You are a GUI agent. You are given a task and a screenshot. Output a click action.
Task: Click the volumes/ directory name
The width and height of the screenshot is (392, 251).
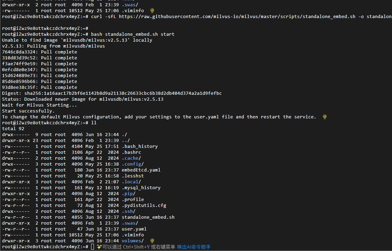click(x=133, y=241)
